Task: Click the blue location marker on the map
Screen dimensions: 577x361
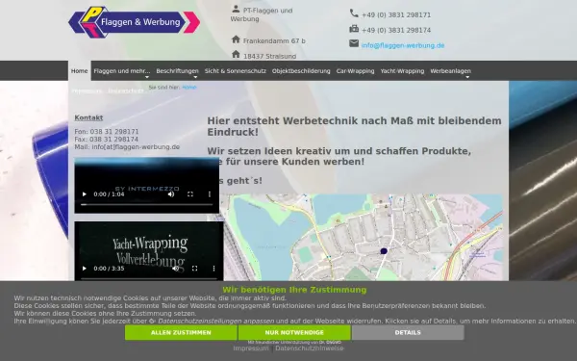Action: pyautogui.click(x=384, y=251)
